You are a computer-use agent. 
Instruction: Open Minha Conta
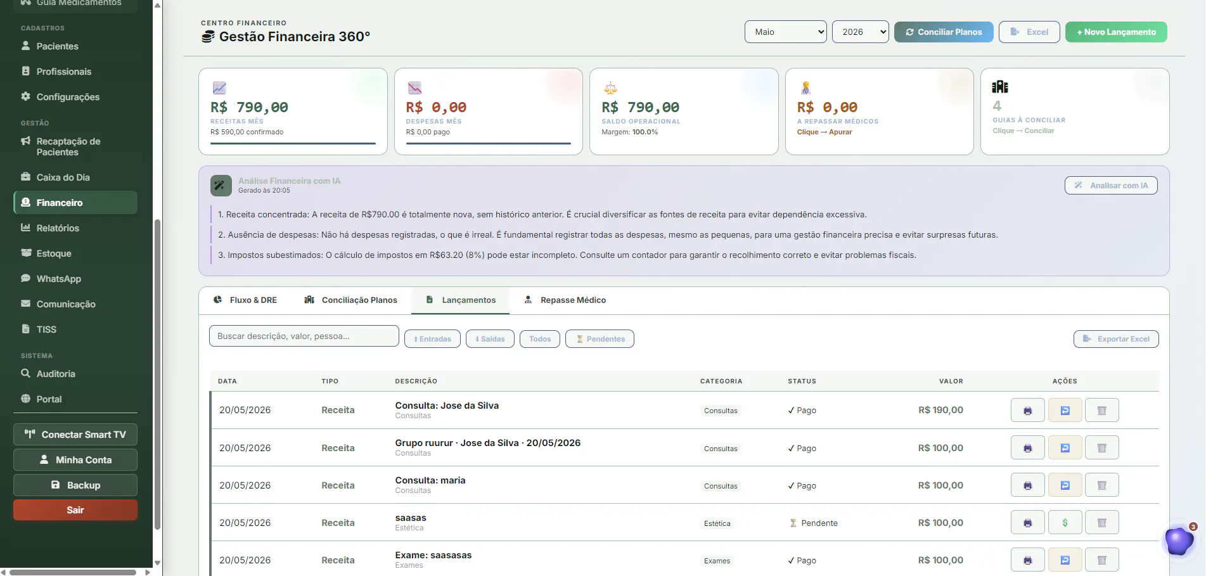pos(75,460)
